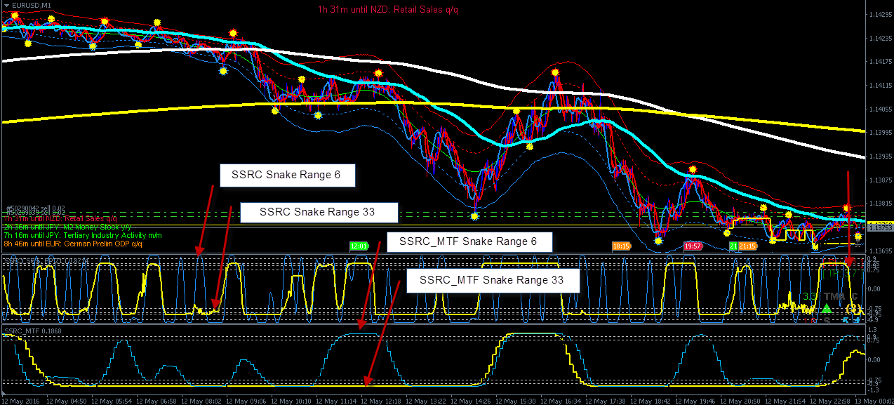Image resolution: width=894 pixels, height=405 pixels.
Task: Click the 13 May 00:02 time axis label
Action: pos(875,400)
